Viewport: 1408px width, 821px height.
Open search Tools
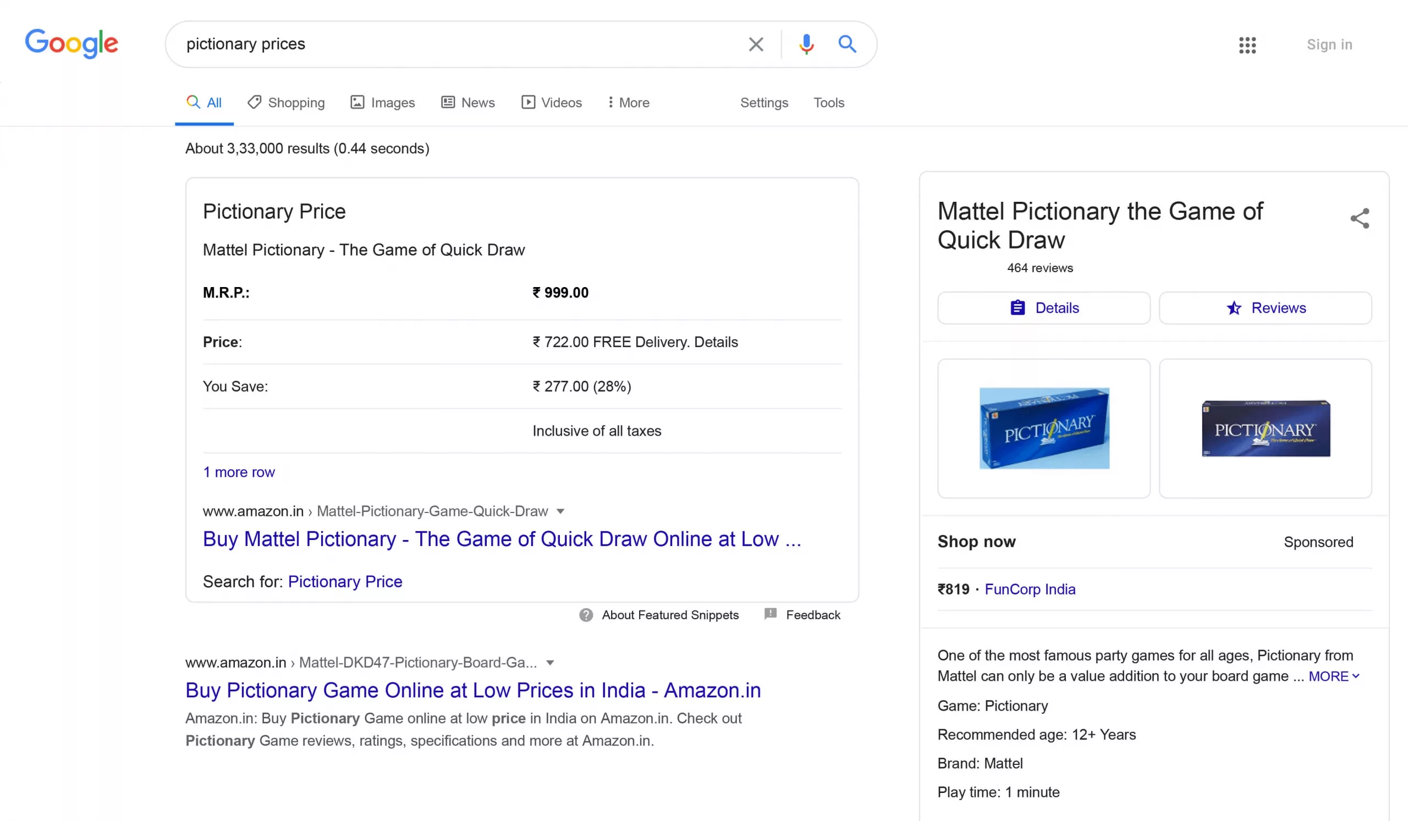pyautogui.click(x=829, y=103)
